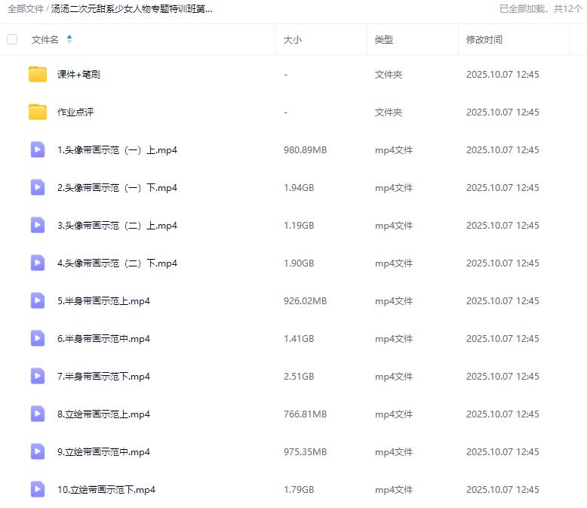Open file 4.头像带画示范（二）下.mp4
Viewport: 587px width, 508px height.
tap(117, 263)
